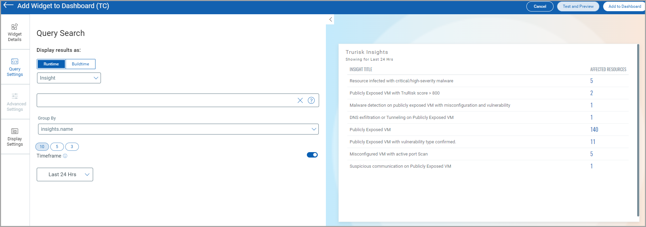Select the 5 results limit pill
The height and width of the screenshot is (227, 646).
pos(57,147)
